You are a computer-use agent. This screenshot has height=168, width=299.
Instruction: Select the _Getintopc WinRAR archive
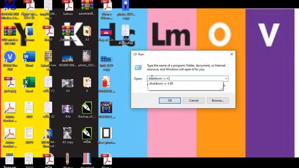(x=68, y=33)
